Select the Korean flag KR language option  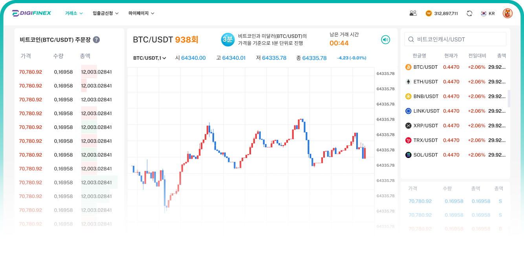487,13
